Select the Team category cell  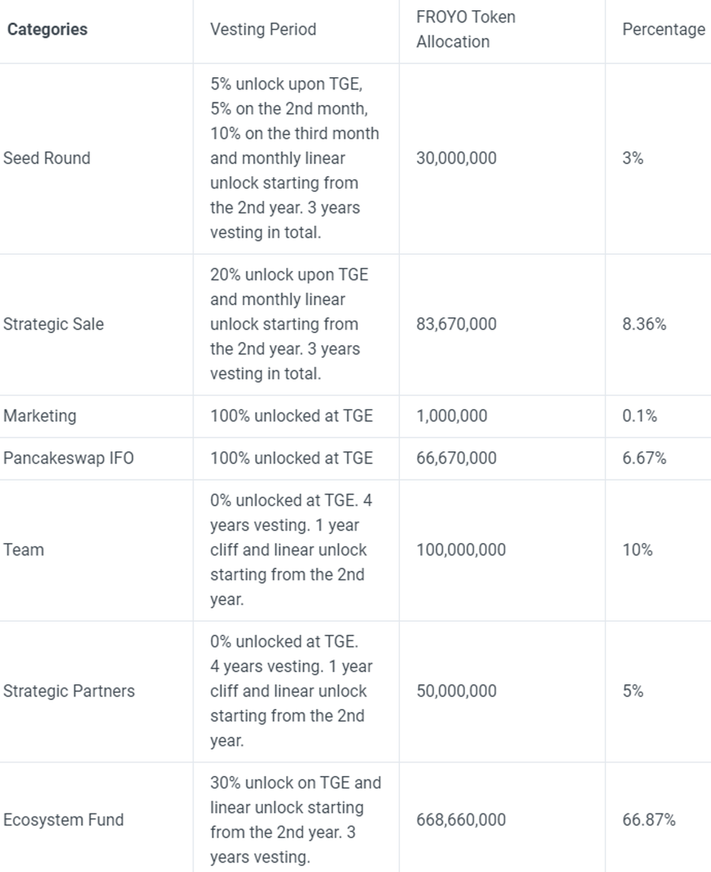24,550
